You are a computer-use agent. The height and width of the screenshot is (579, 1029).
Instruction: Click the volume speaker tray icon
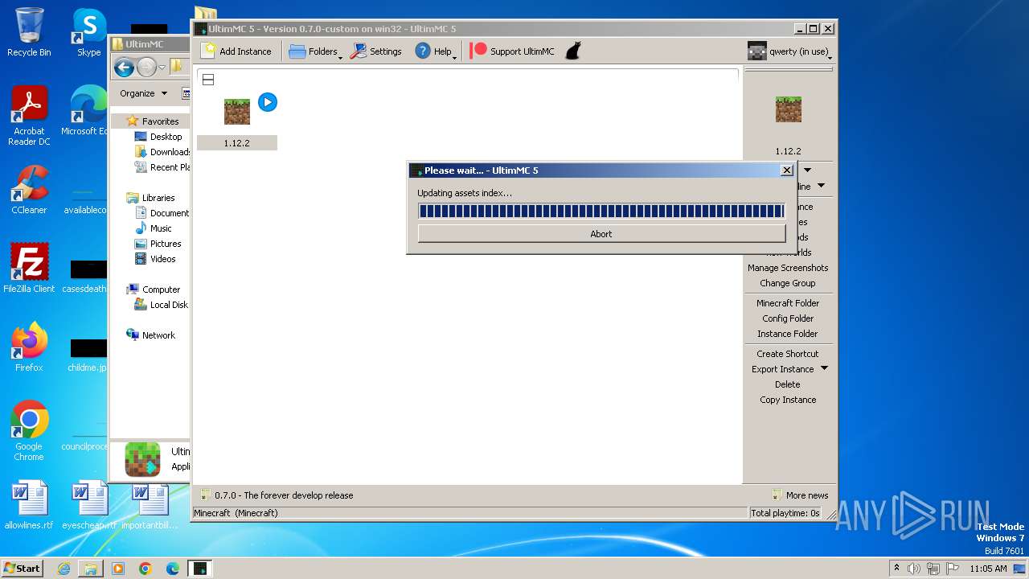pos(914,569)
